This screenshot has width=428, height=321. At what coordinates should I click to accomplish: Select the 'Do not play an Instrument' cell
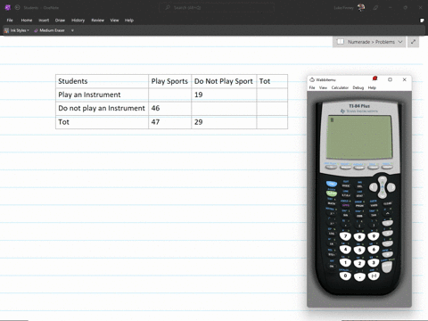point(102,108)
